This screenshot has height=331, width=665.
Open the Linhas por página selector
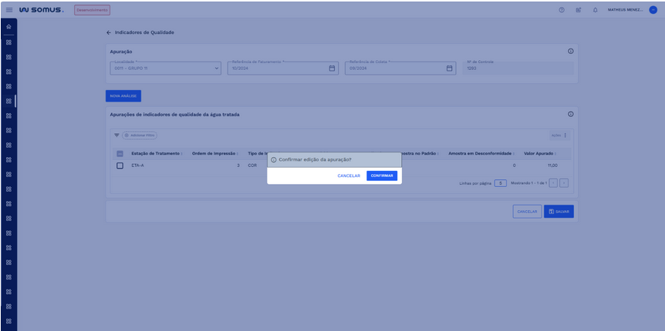pyautogui.click(x=500, y=182)
